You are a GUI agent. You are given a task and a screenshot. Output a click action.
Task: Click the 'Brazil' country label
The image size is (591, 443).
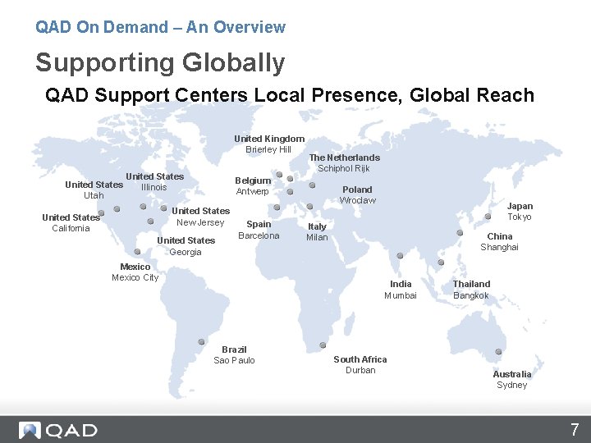pyautogui.click(x=234, y=350)
